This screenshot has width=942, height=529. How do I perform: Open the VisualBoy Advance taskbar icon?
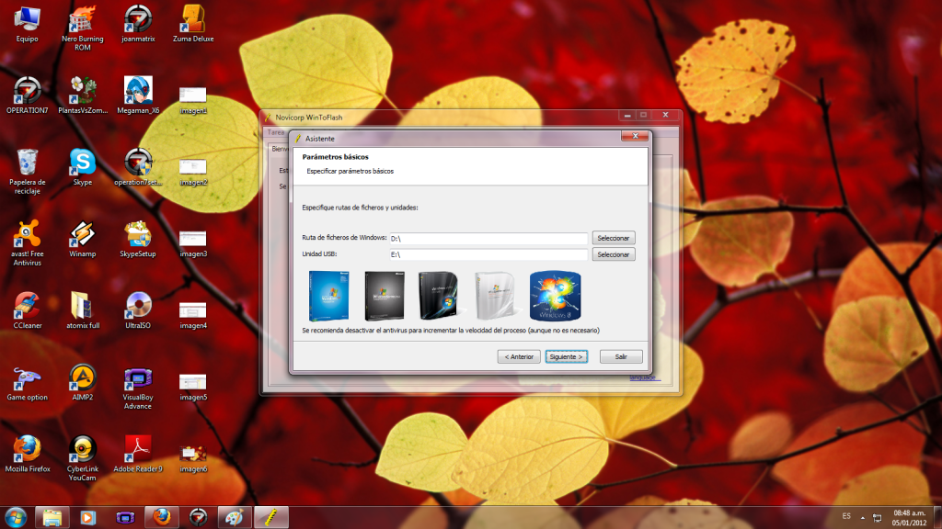[125, 518]
